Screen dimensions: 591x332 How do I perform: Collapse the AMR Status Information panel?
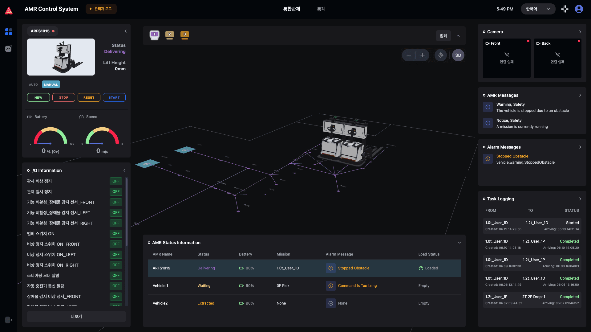point(459,243)
